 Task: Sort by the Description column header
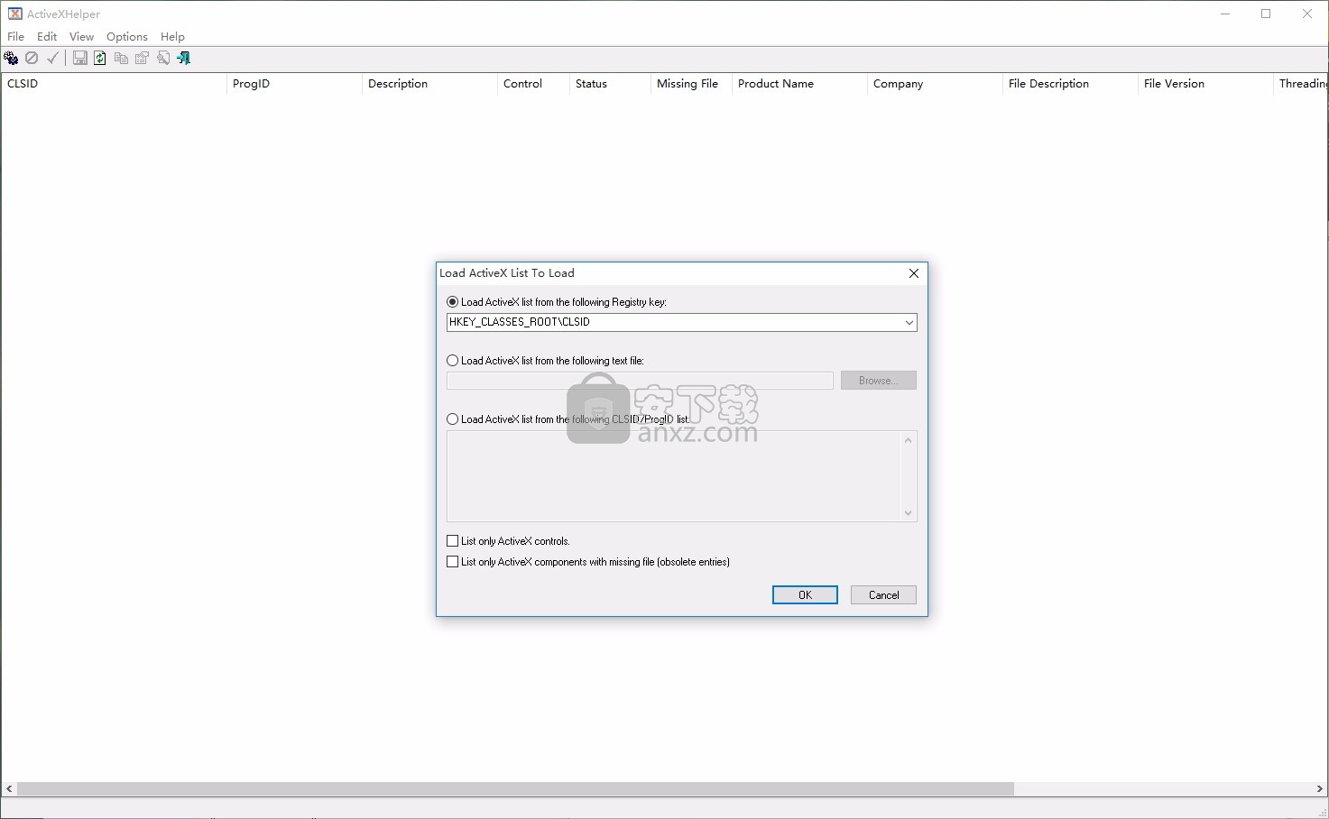coord(429,84)
